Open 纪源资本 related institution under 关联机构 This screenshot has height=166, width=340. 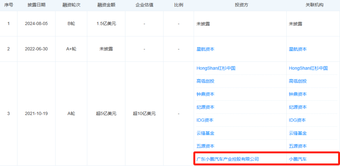[298, 107]
